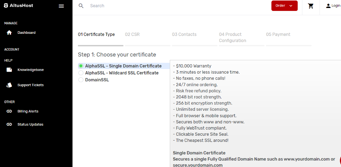Image resolution: width=341 pixels, height=167 pixels.
Task: Click the search magnifier icon
Action: (x=81, y=6)
